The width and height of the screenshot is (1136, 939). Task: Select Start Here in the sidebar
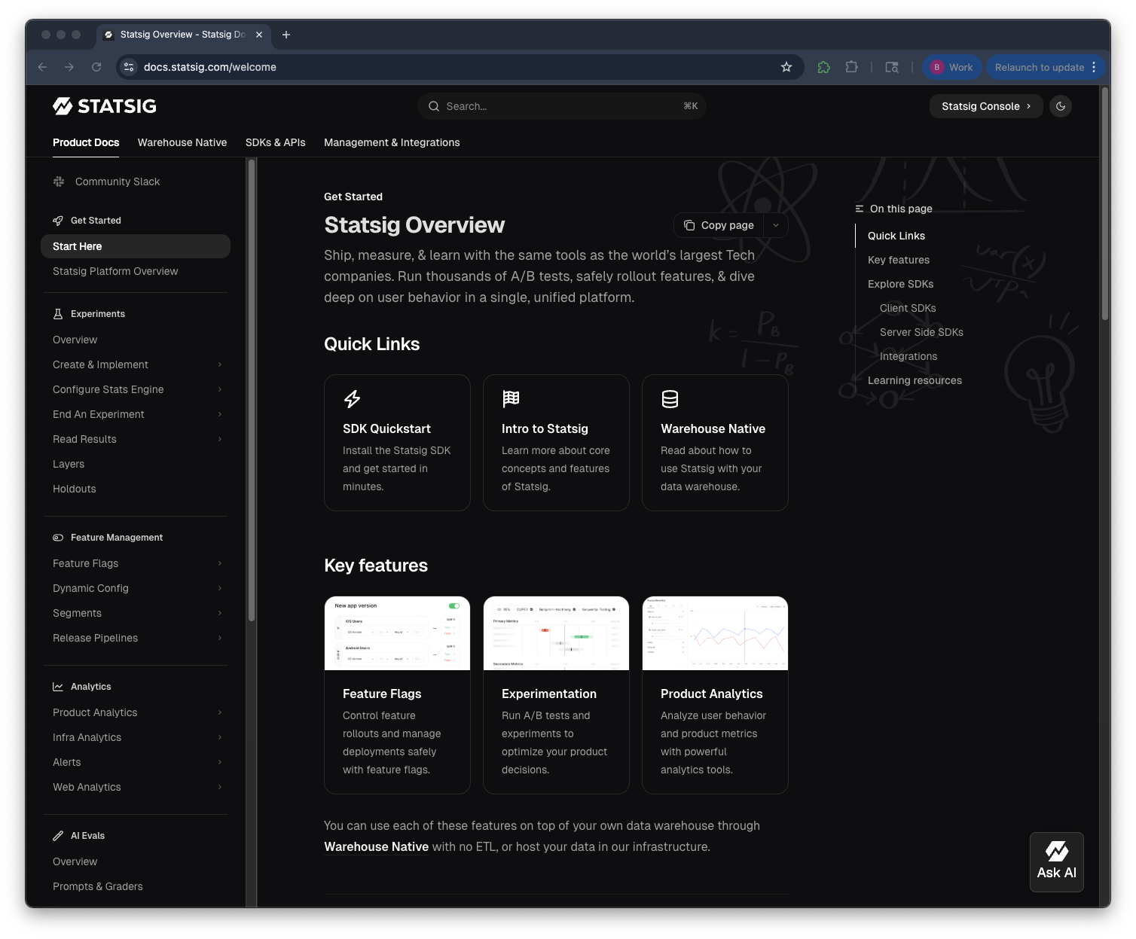[136, 246]
